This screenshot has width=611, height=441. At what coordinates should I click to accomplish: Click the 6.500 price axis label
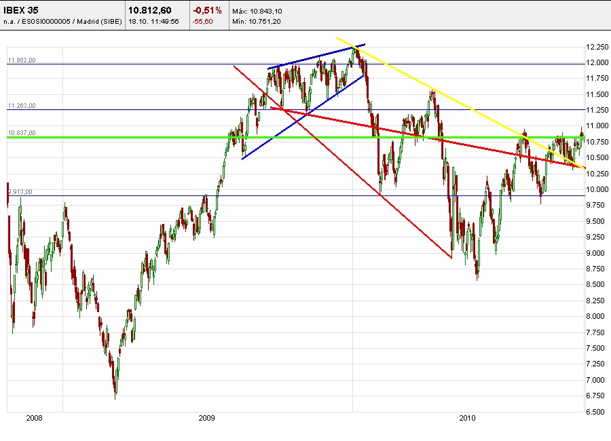point(595,412)
